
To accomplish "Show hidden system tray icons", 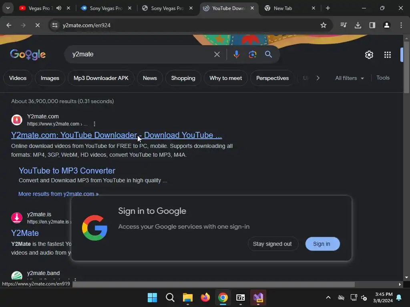I will click(x=328, y=297).
